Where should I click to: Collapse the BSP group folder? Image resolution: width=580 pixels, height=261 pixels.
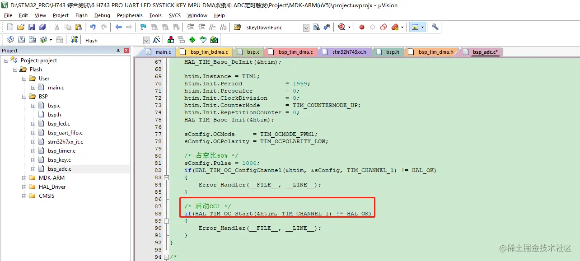(x=24, y=97)
